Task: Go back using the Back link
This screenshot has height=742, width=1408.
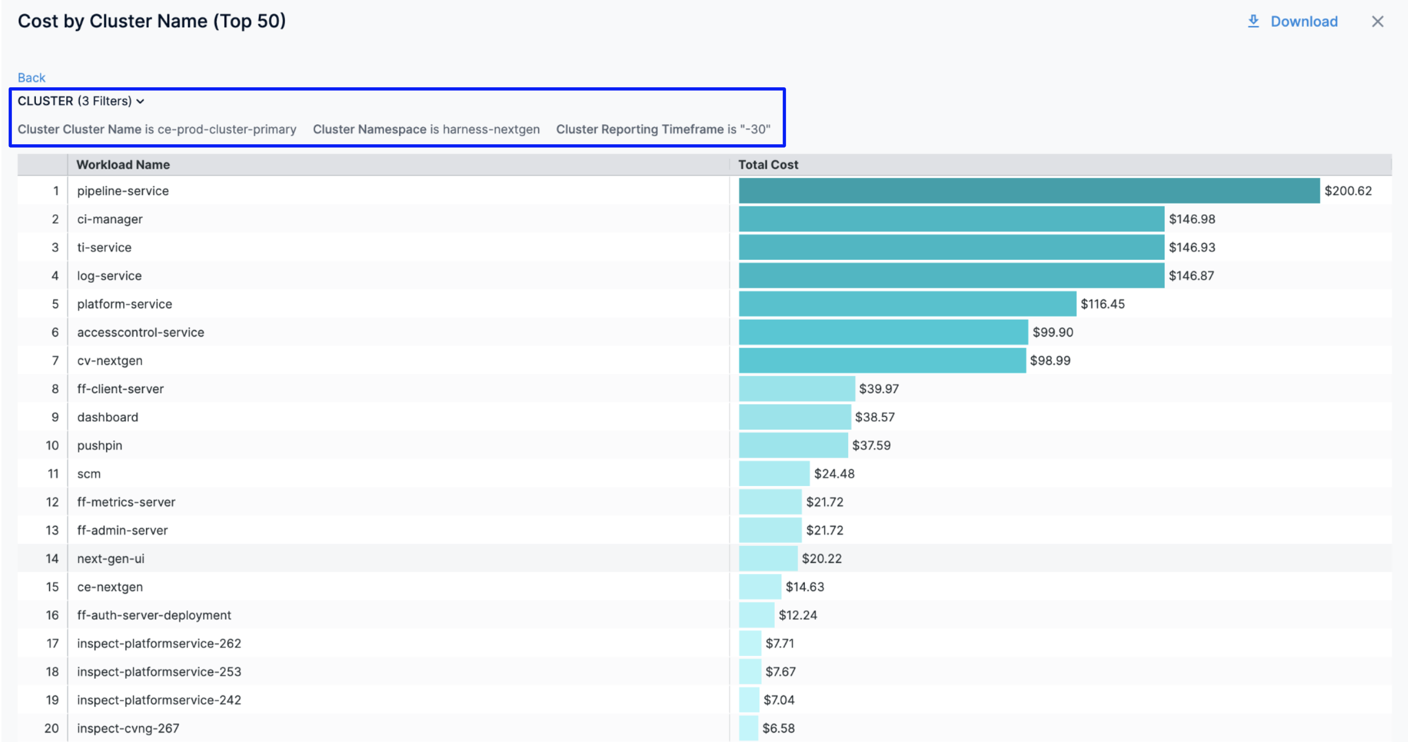Action: (x=31, y=78)
